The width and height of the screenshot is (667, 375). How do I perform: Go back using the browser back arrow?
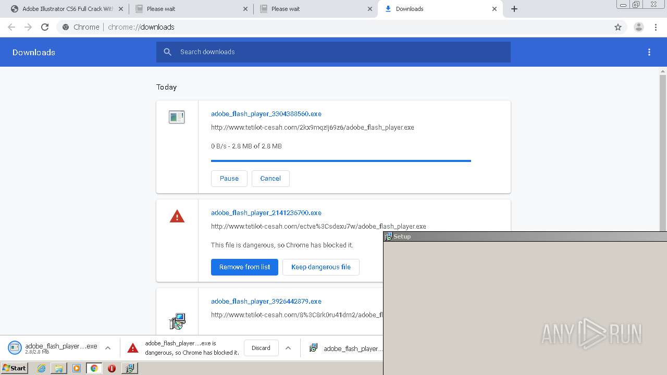pos(11,27)
